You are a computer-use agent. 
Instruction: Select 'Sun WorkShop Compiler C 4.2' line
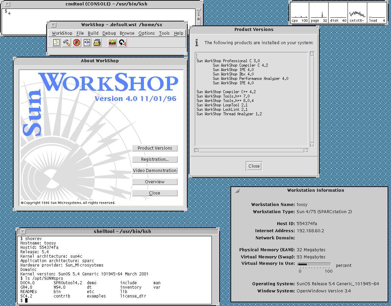[x=240, y=65]
